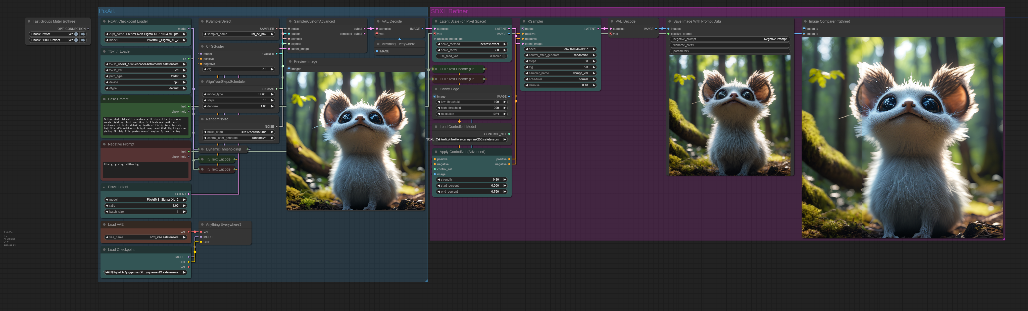The width and height of the screenshot is (1028, 311).
Task: Click the collapse dot on the Load Checkpoint node
Action: [x=105, y=250]
